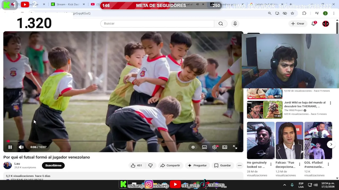
Task: Mute the video with the speaker icon
Action: 21,147
